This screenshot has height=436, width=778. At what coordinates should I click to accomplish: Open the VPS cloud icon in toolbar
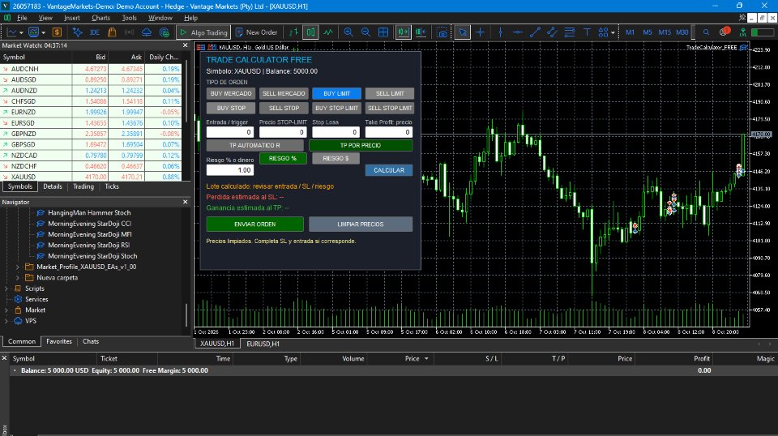pos(147,32)
